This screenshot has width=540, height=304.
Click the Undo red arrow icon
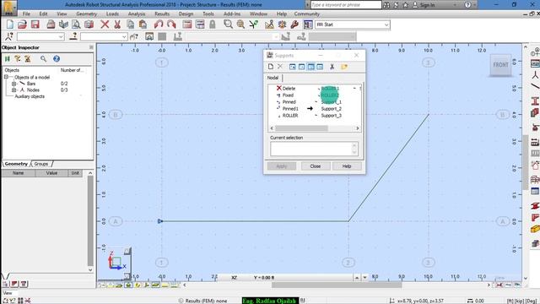click(x=159, y=24)
